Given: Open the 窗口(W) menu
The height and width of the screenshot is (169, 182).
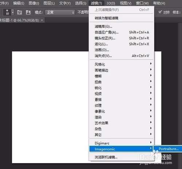Looking at the screenshot, I should pos(142,3).
